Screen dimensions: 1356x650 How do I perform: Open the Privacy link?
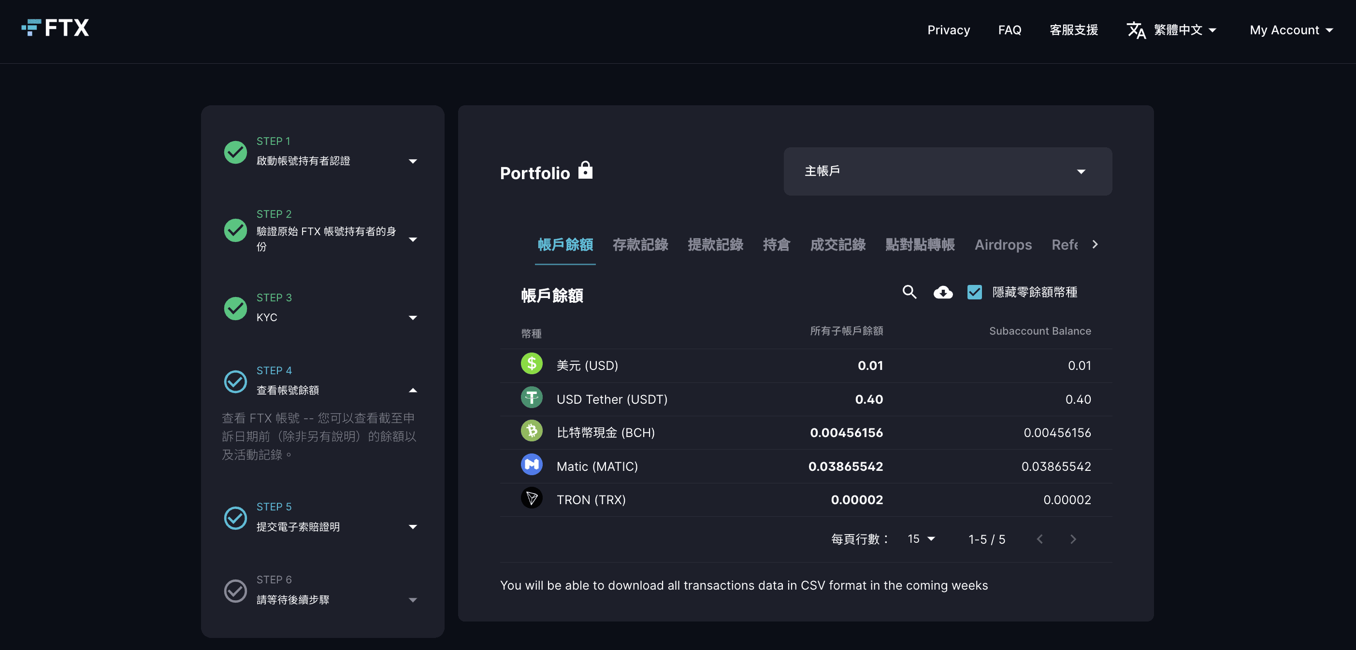coord(949,30)
